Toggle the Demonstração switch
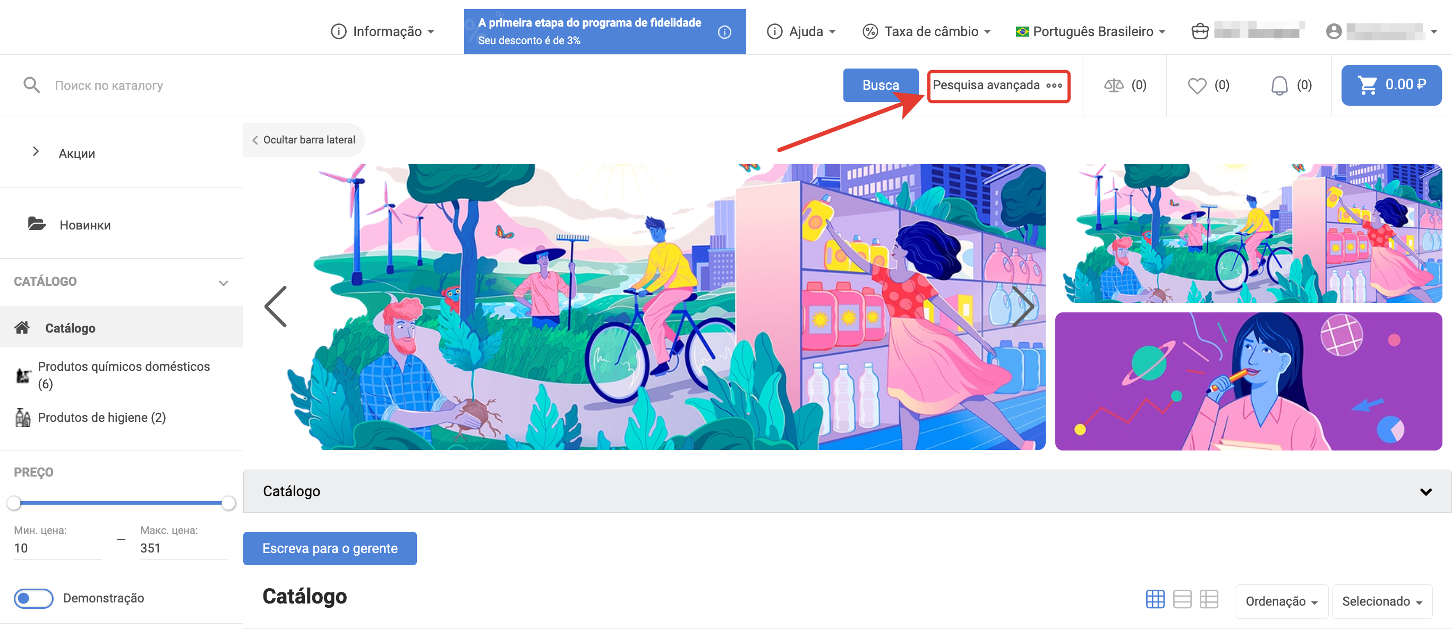This screenshot has width=1452, height=629. 34,598
